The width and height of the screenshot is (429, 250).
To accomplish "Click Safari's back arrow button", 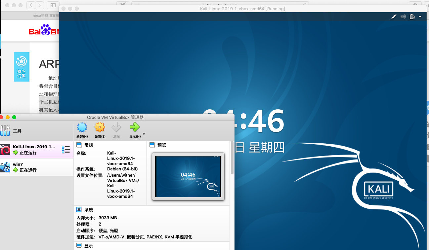I will (31, 5).
